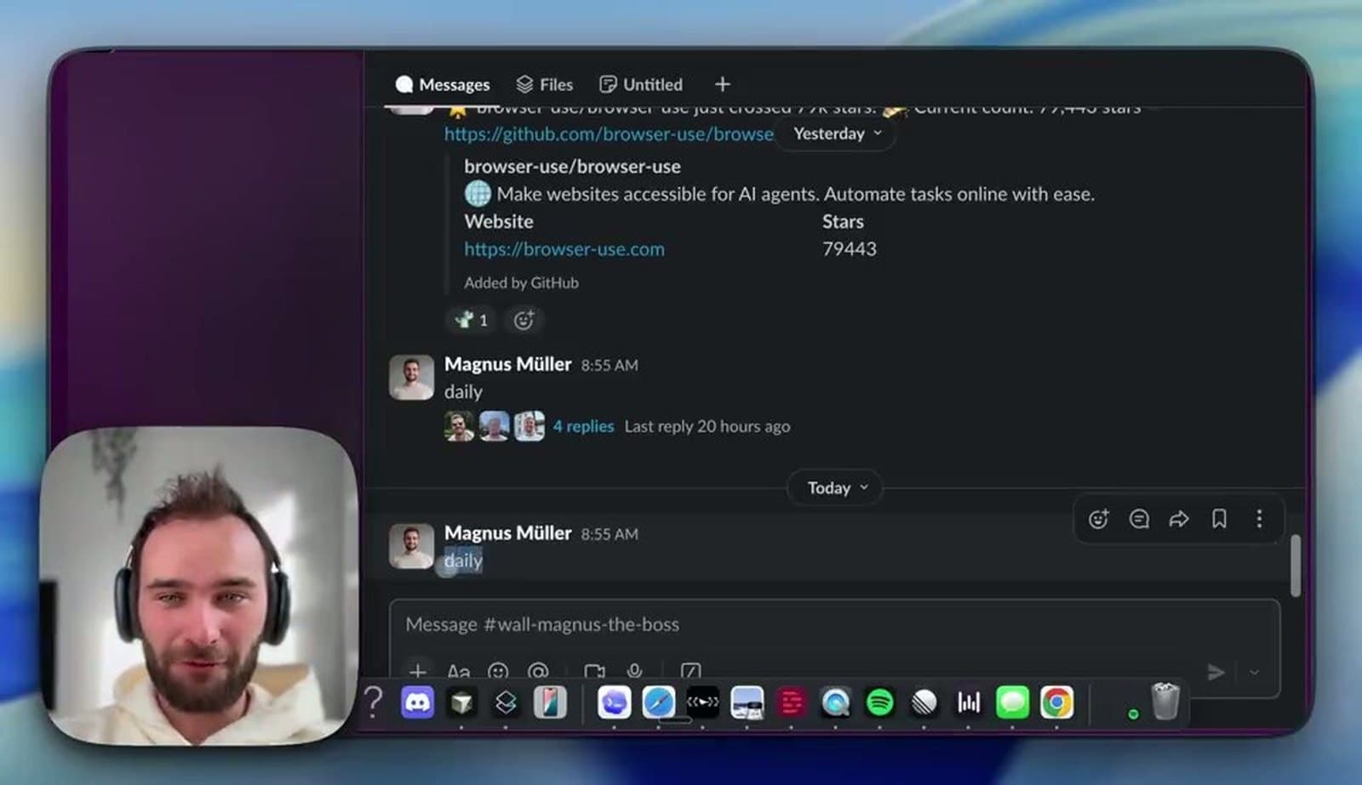The image size is (1362, 785).
Task: Forward the message using the share arrow
Action: (x=1179, y=519)
